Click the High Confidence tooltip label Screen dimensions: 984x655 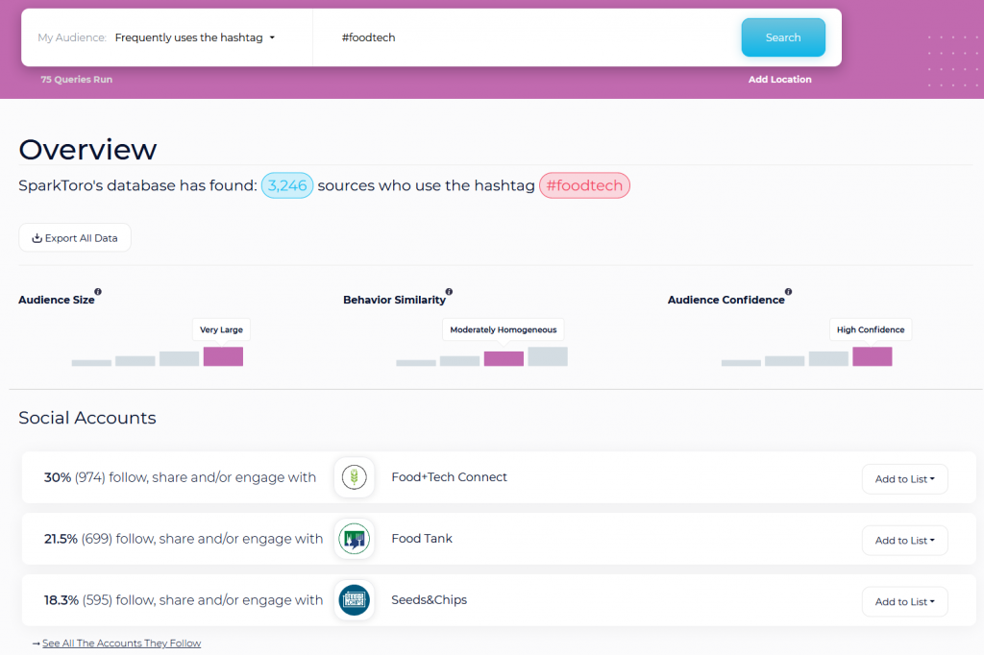[871, 329]
